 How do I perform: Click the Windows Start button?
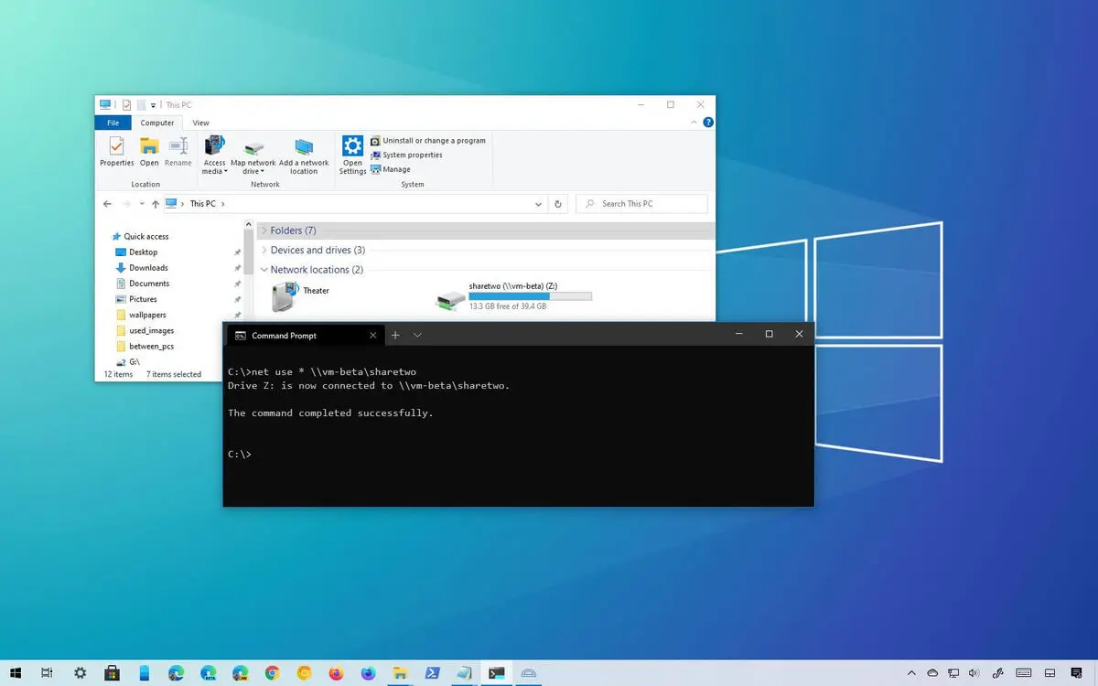click(x=17, y=673)
